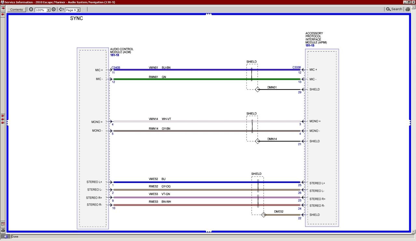Click the printer icon in top toolbar

point(407,9)
